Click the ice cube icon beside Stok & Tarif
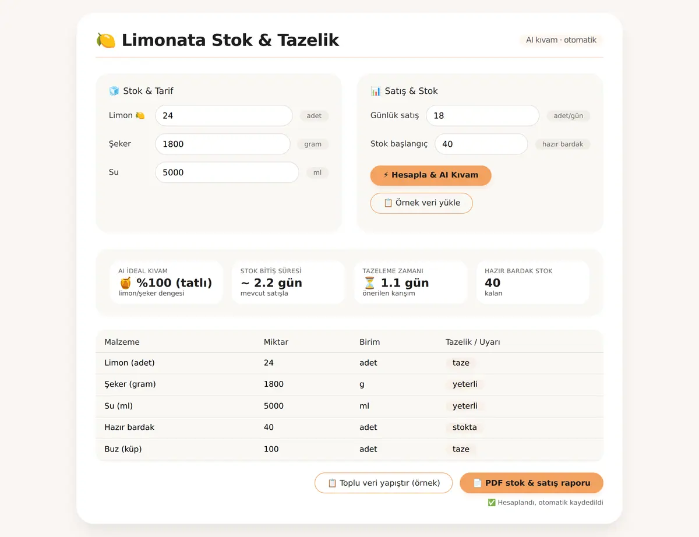The width and height of the screenshot is (699, 537). coord(114,91)
